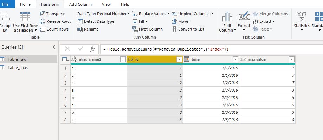Screen dimensions: 323x140
Task: Click the Merge Columns icon
Action: point(255,14)
